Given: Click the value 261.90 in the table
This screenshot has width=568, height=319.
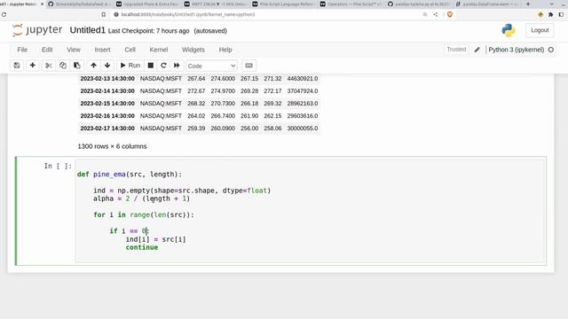Looking at the screenshot, I should 249,116.
